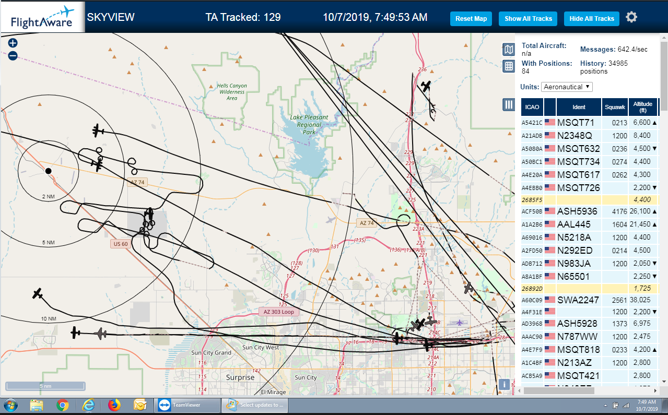Open the map info button

click(x=504, y=385)
